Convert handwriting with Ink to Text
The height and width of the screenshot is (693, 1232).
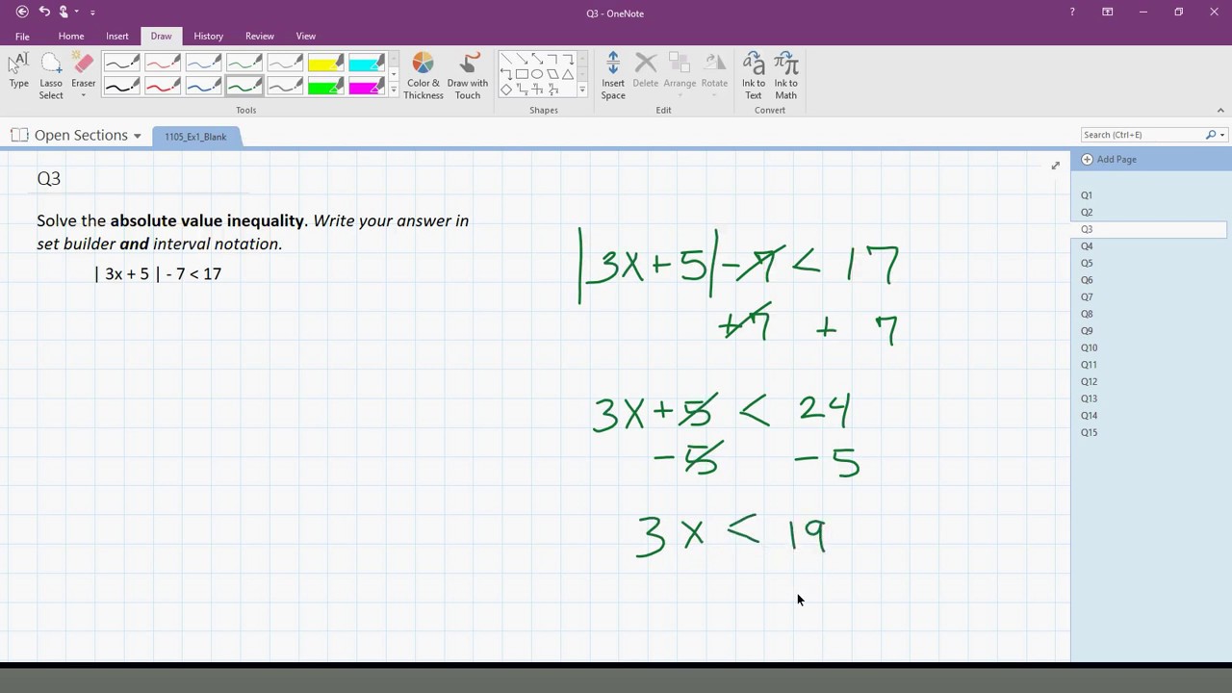point(754,76)
